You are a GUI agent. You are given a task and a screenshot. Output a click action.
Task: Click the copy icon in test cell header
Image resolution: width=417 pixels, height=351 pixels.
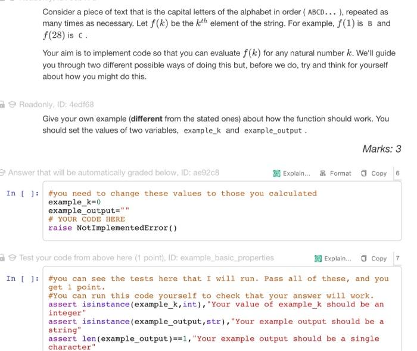point(363,259)
